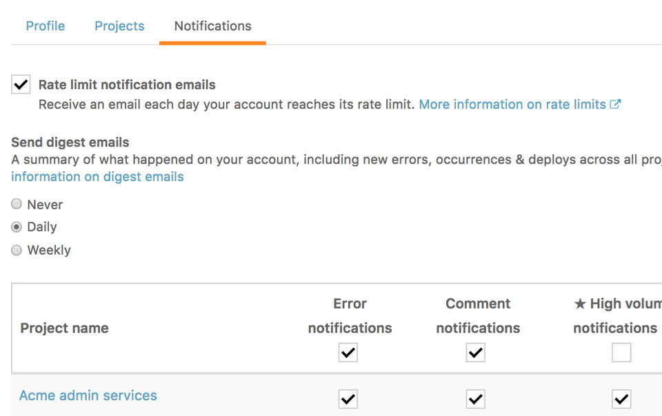Uncheck High volume notifications for Acme admin services

coord(621,399)
